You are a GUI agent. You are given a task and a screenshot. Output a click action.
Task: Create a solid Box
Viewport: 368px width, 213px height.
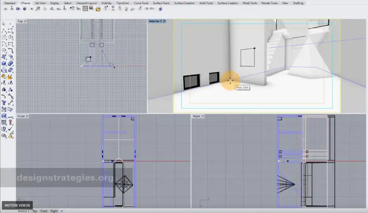pyautogui.click(x=4, y=64)
